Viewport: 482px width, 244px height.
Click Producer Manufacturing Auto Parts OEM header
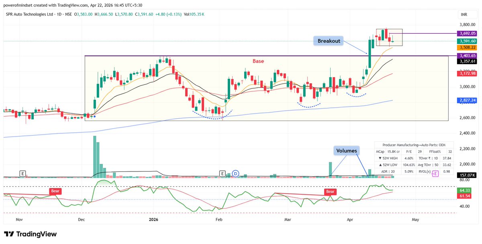414,145
